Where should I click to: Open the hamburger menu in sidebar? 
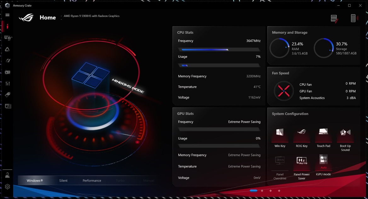8,15
